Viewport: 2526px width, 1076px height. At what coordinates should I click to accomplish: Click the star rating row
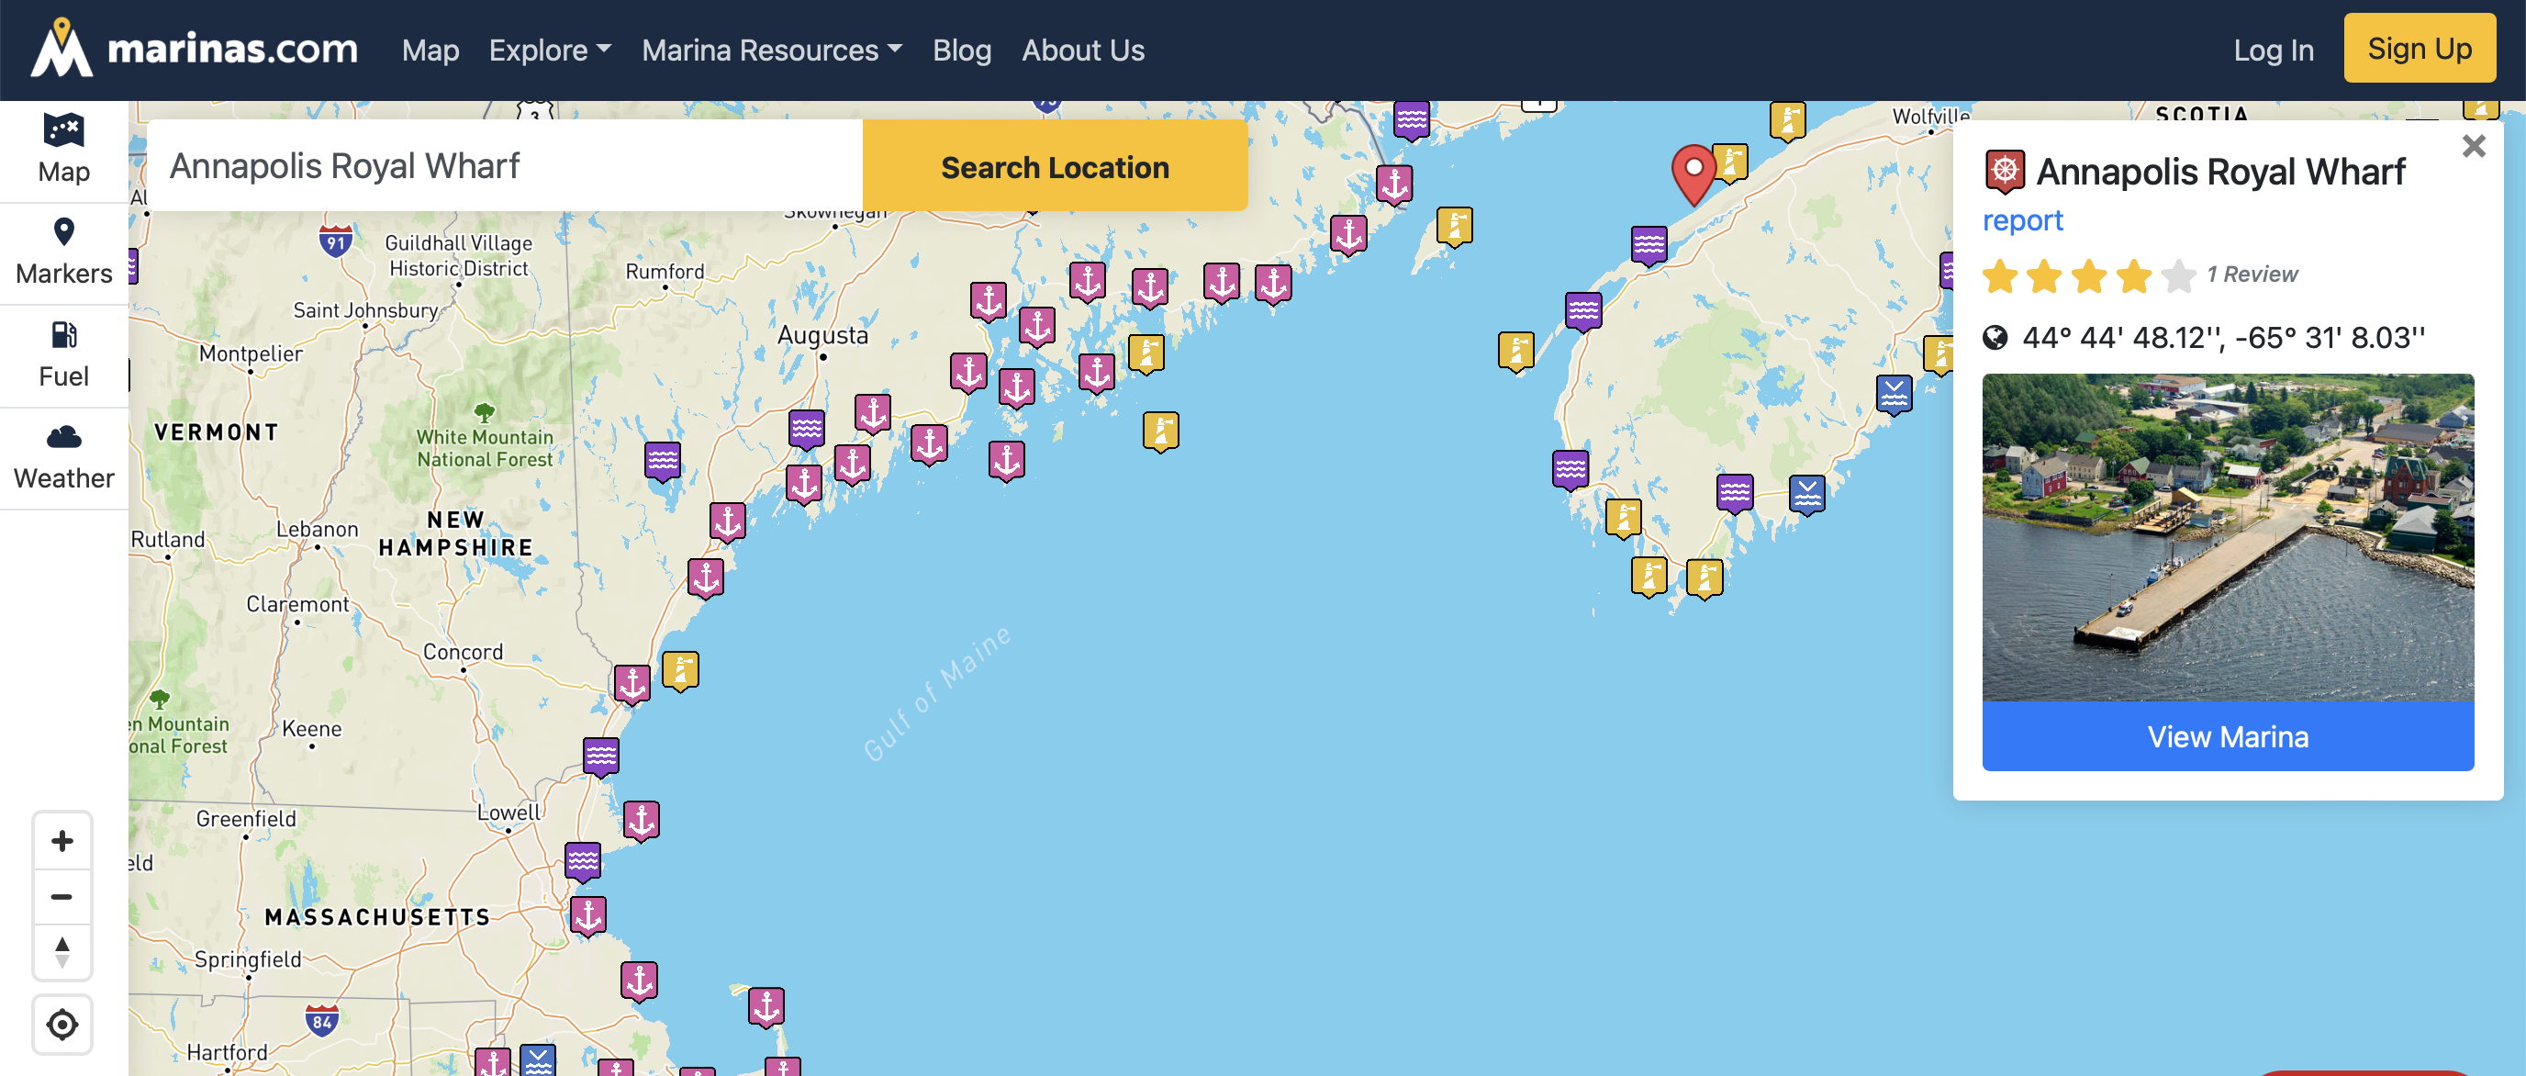pos(2089,275)
